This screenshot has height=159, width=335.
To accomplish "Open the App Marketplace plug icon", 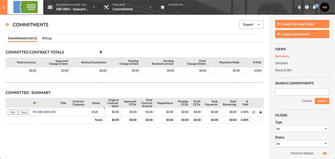I will 299,7.
